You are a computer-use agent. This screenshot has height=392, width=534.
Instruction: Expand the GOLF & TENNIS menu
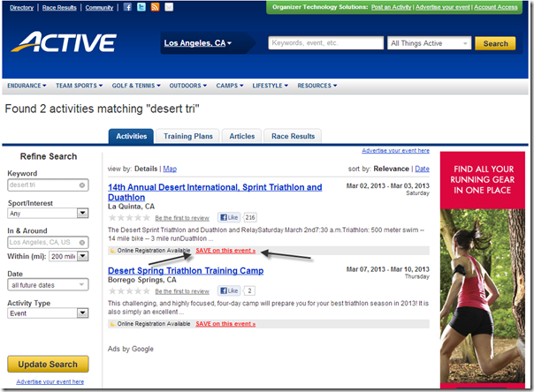[x=136, y=86]
